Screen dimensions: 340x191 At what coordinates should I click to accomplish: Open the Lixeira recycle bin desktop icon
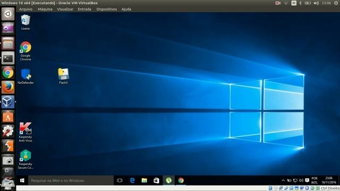click(x=25, y=22)
